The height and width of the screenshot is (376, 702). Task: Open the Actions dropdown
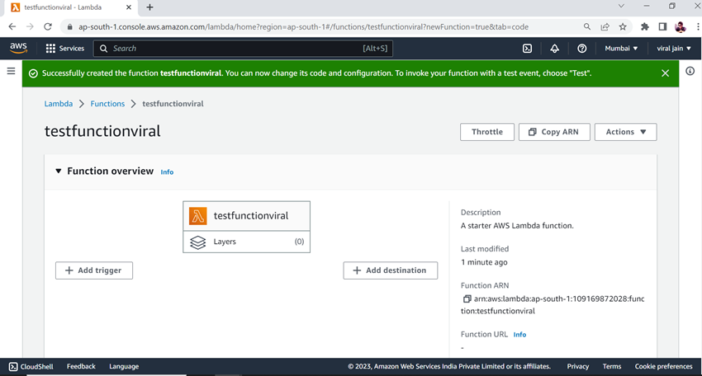[x=625, y=132]
